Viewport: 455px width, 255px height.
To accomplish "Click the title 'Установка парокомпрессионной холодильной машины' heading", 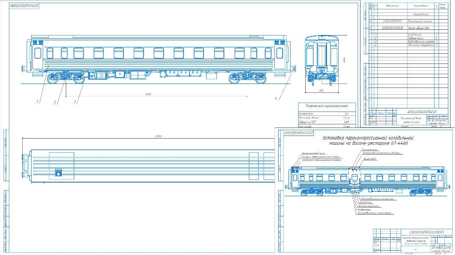I will [368, 140].
